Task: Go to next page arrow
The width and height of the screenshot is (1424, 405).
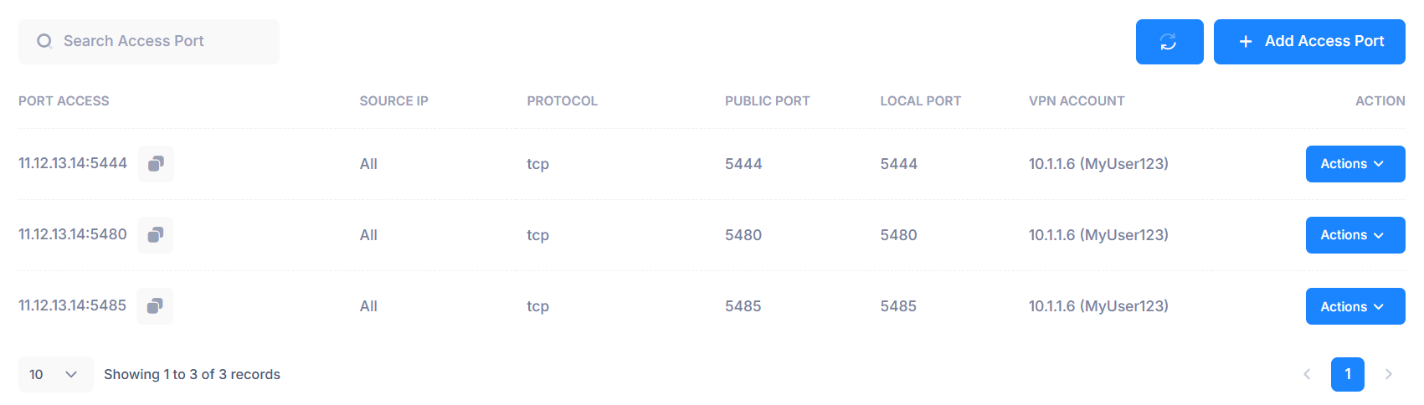Action: click(x=1388, y=374)
